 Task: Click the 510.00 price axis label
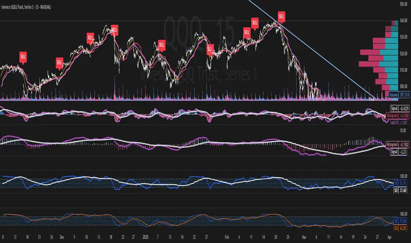point(403,70)
